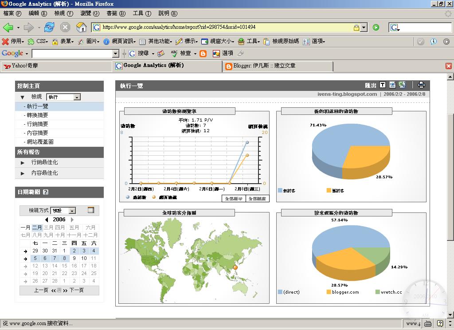Open the 圖片 images toolbar menu
Screen dimensions: 454x330
(x=89, y=41)
